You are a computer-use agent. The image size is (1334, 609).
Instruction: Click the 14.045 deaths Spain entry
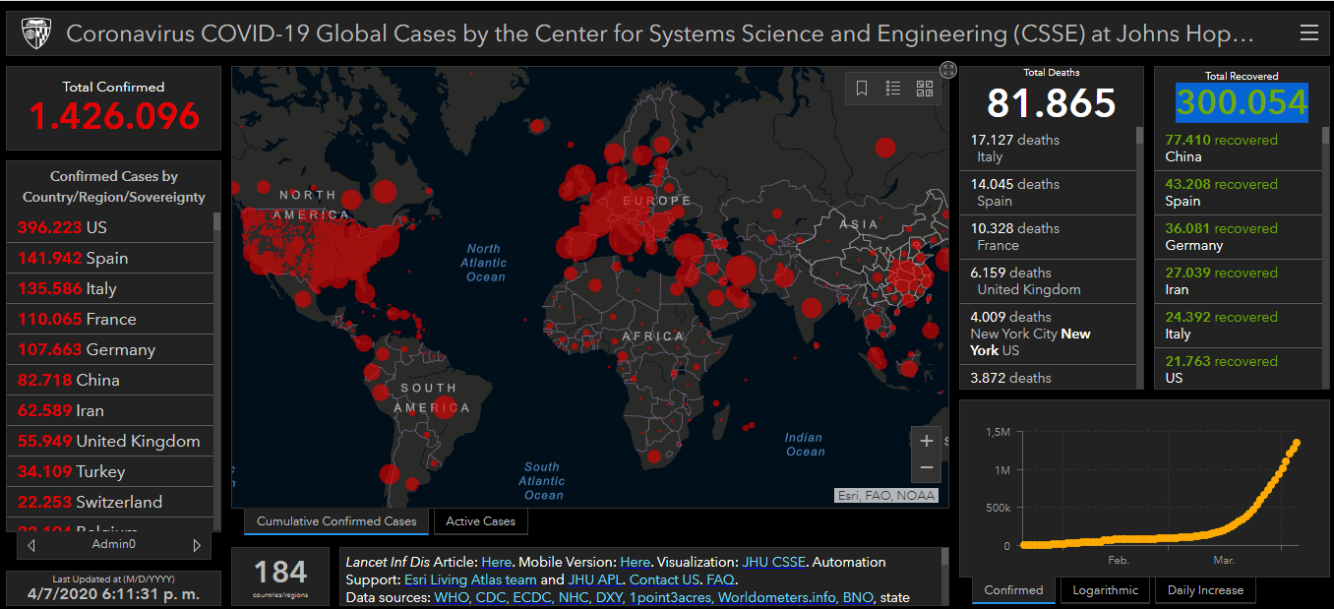[1048, 192]
